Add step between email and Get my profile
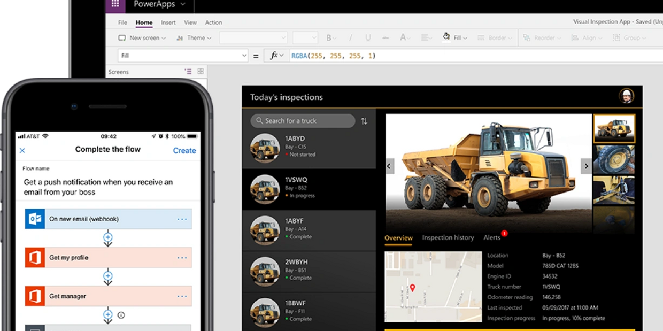This screenshot has width=663, height=331. coord(107,237)
